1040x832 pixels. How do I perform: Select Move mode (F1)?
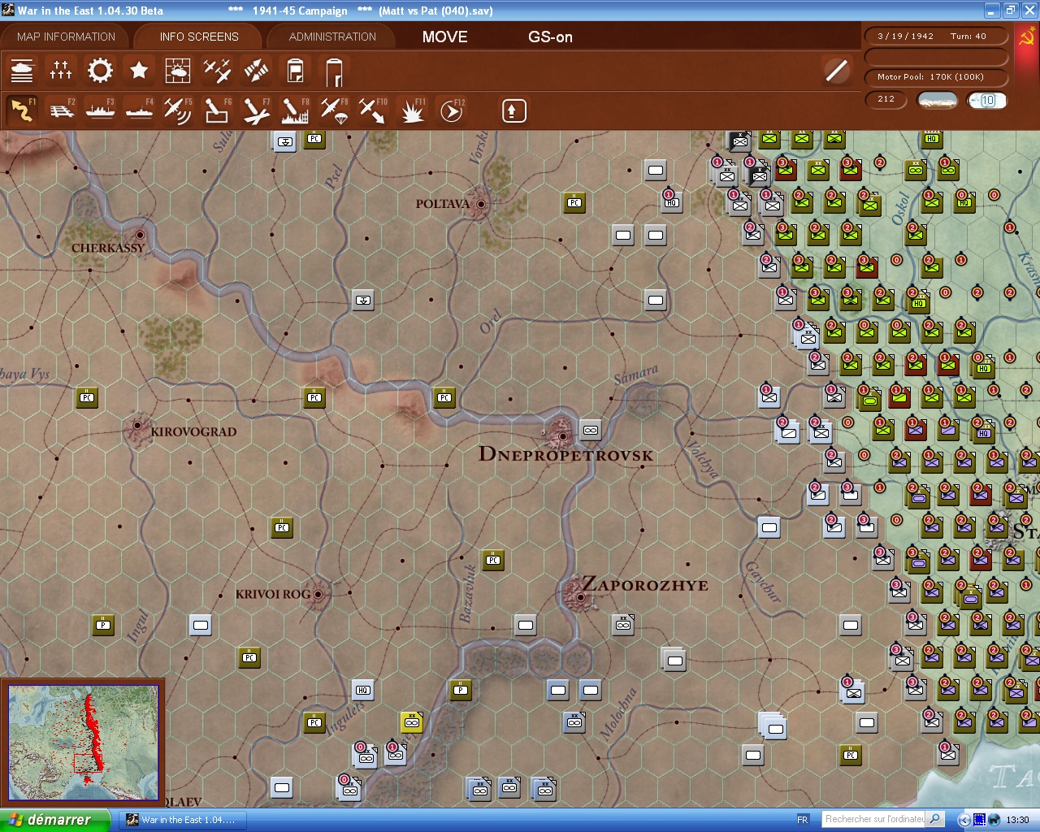(22, 110)
